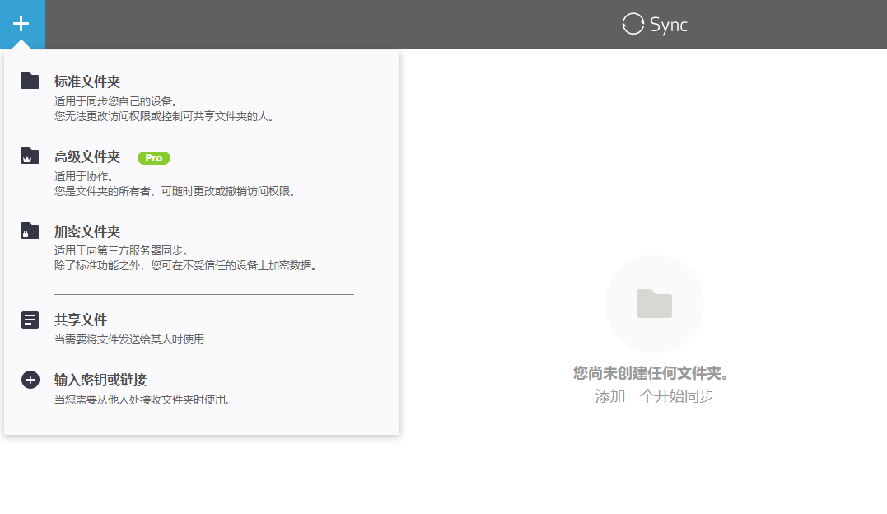Click the text 添加一个开始同步
887x514 pixels.
pyautogui.click(x=655, y=396)
